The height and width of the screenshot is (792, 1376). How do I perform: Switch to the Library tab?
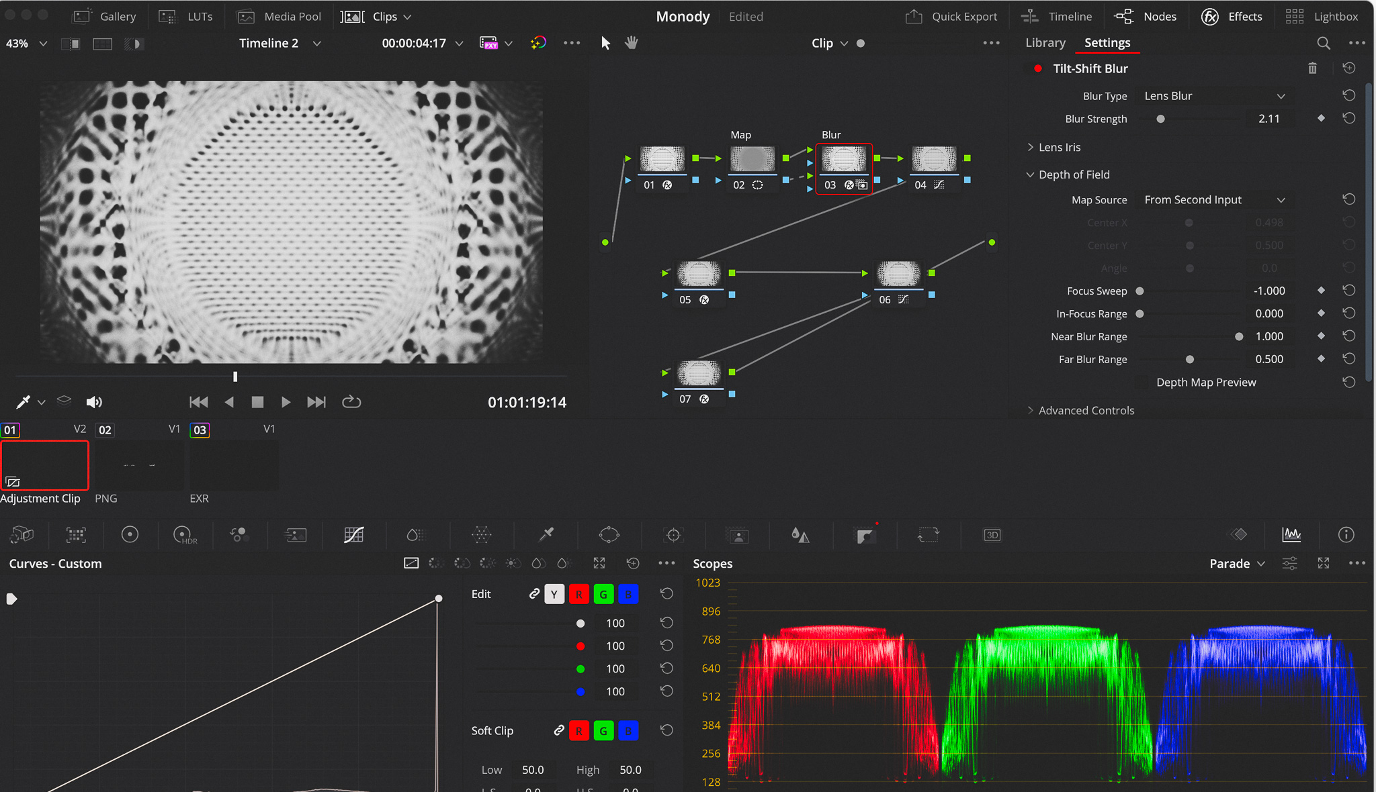click(x=1045, y=43)
